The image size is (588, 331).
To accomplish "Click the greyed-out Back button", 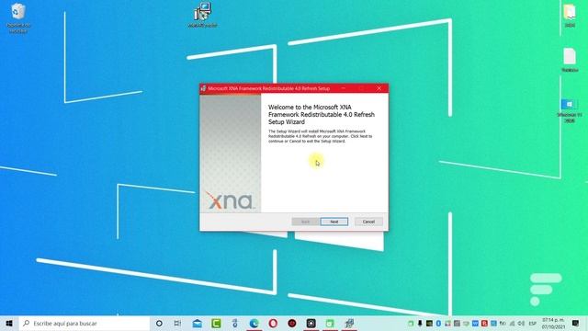I will [305, 222].
